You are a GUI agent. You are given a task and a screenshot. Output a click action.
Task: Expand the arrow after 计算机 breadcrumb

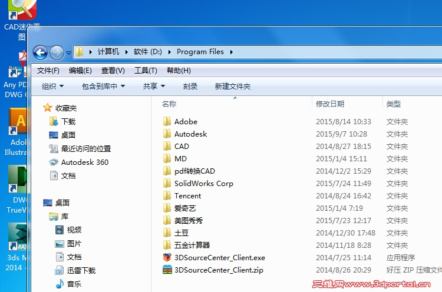pos(126,52)
